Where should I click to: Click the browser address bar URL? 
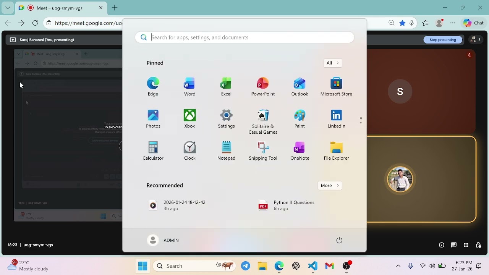(x=88, y=23)
